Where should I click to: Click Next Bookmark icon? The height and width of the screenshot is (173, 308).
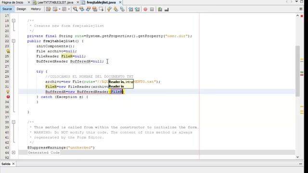115,9
